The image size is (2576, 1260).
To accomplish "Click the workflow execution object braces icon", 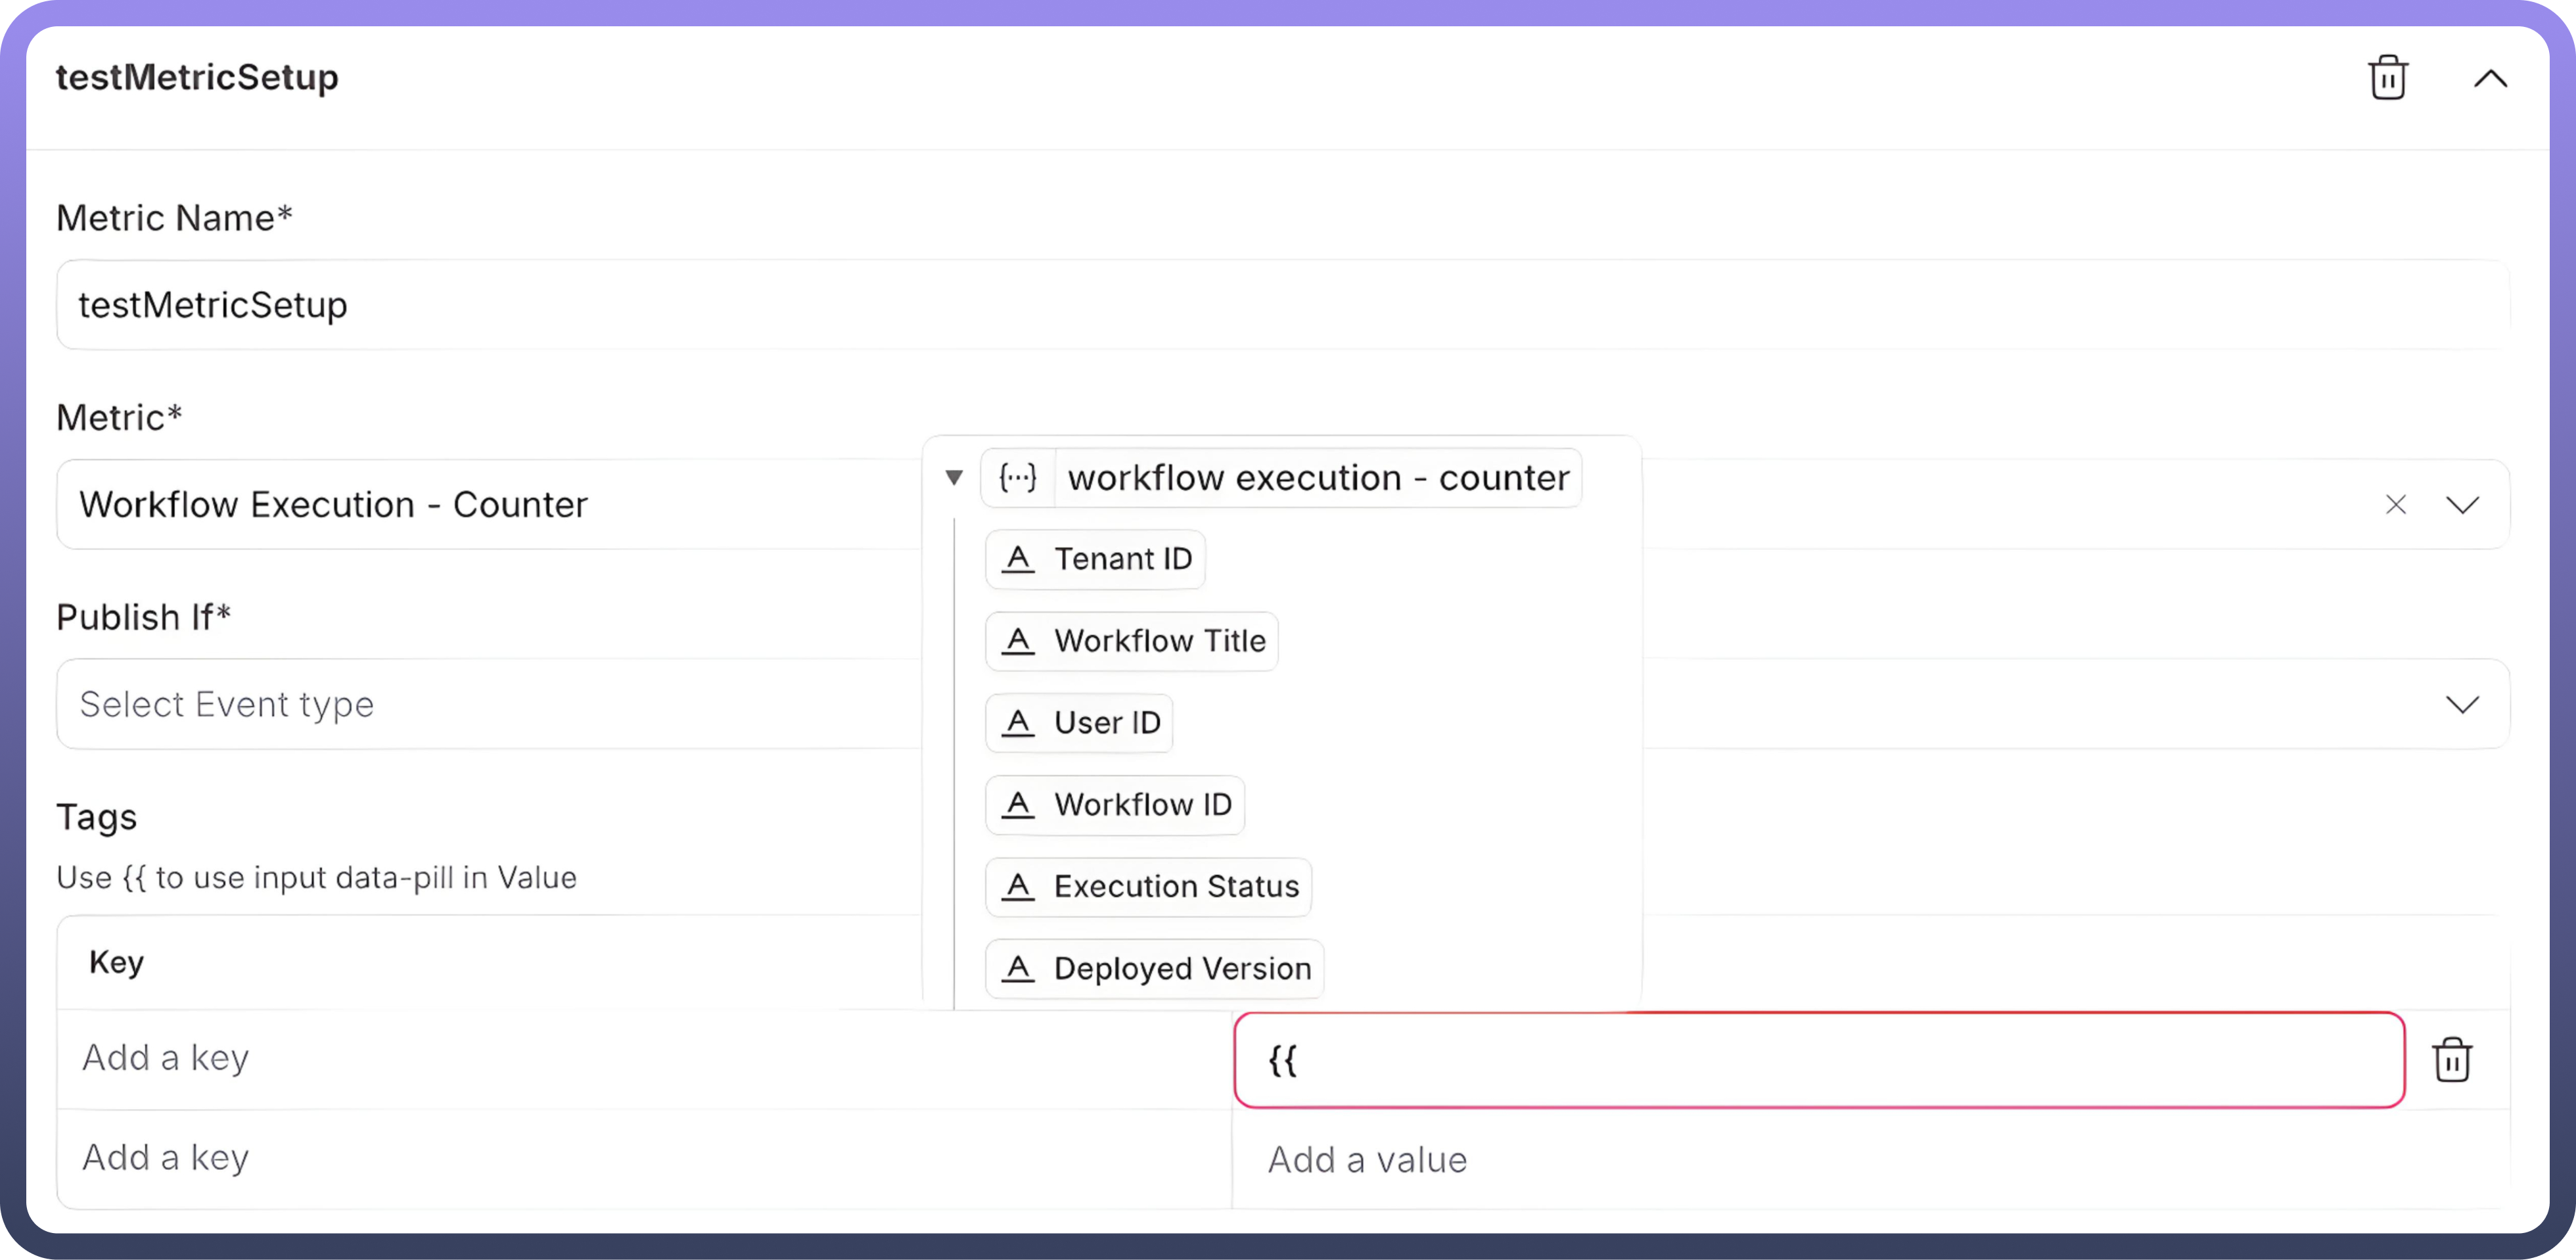I will pos(1018,478).
